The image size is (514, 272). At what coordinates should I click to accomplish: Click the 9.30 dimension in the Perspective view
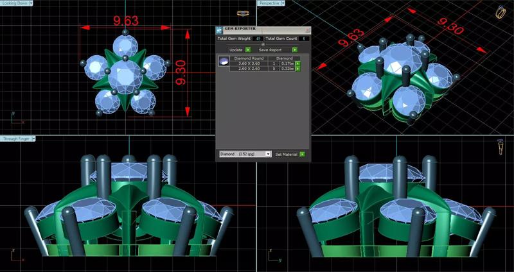point(450,26)
